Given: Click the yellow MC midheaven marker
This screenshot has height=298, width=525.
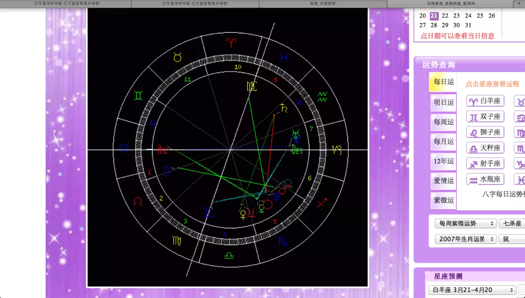Looking at the screenshot, I should click(252, 86).
